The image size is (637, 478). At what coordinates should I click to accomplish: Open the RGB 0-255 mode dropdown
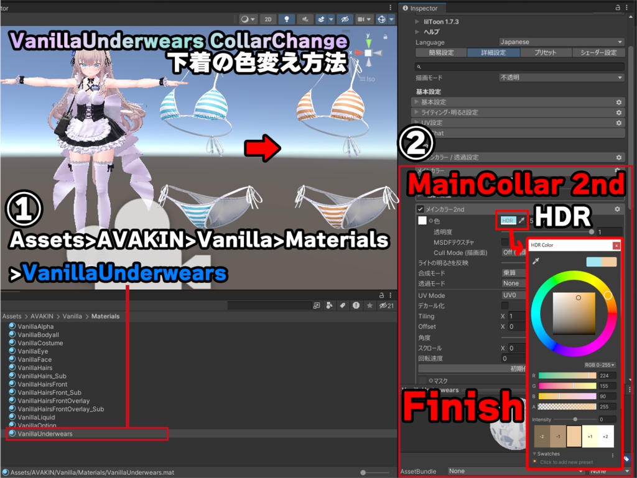pyautogui.click(x=599, y=365)
